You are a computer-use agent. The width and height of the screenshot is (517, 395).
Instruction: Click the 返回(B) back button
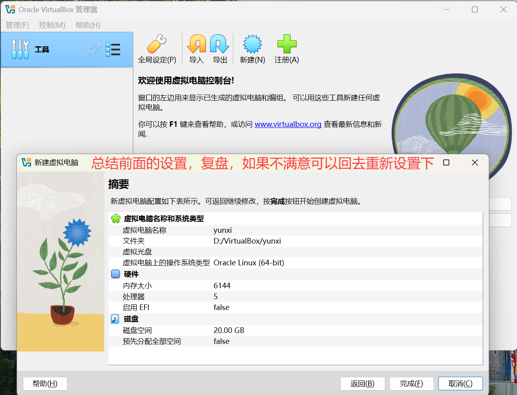pos(363,384)
